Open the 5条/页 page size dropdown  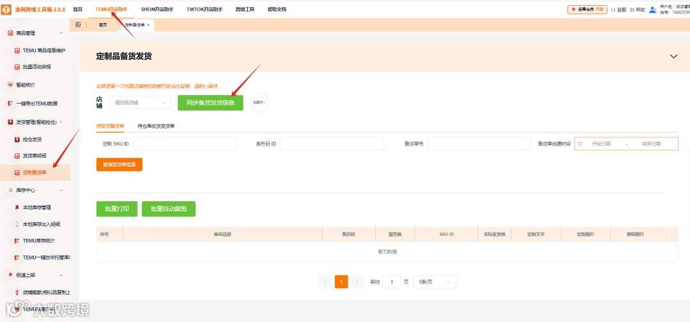tap(435, 282)
